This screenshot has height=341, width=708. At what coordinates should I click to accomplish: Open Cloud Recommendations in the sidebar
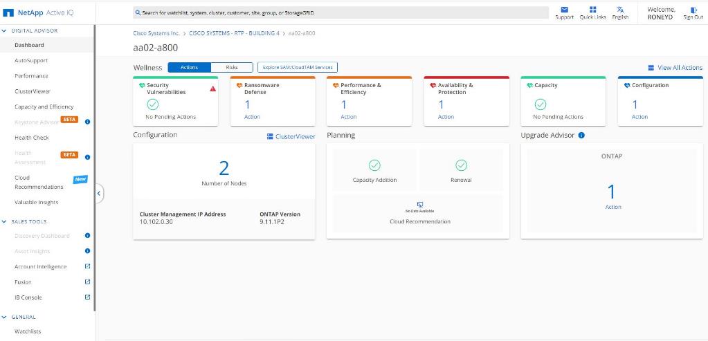coord(39,182)
